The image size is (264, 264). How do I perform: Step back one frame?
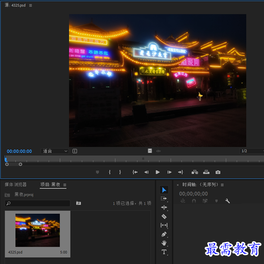tap(146, 172)
